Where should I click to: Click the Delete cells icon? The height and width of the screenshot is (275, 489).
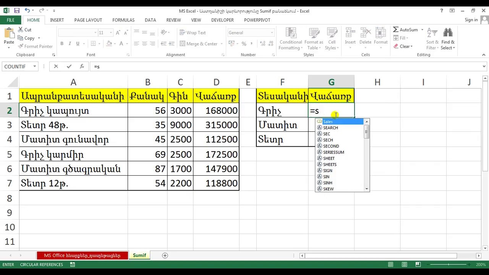click(x=365, y=33)
